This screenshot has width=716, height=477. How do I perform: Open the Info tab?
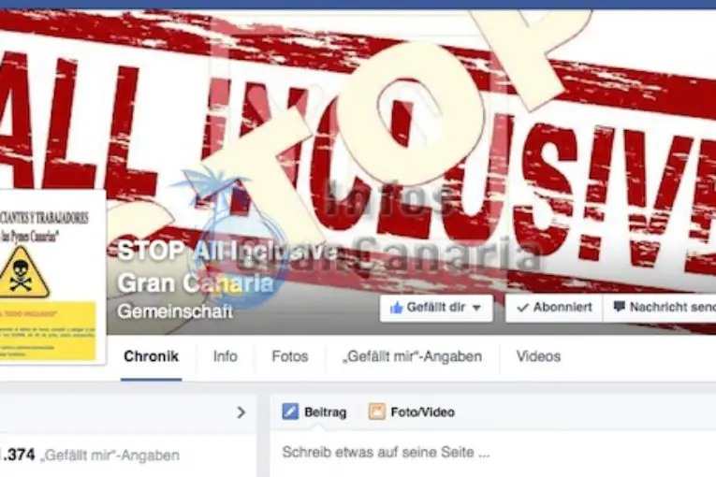tap(226, 356)
